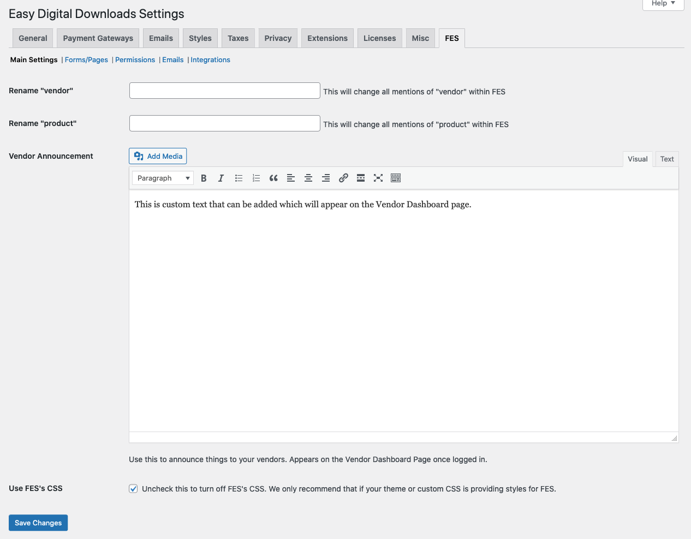Toggle bold formatting in the editor
691x539 pixels.
pyautogui.click(x=204, y=178)
